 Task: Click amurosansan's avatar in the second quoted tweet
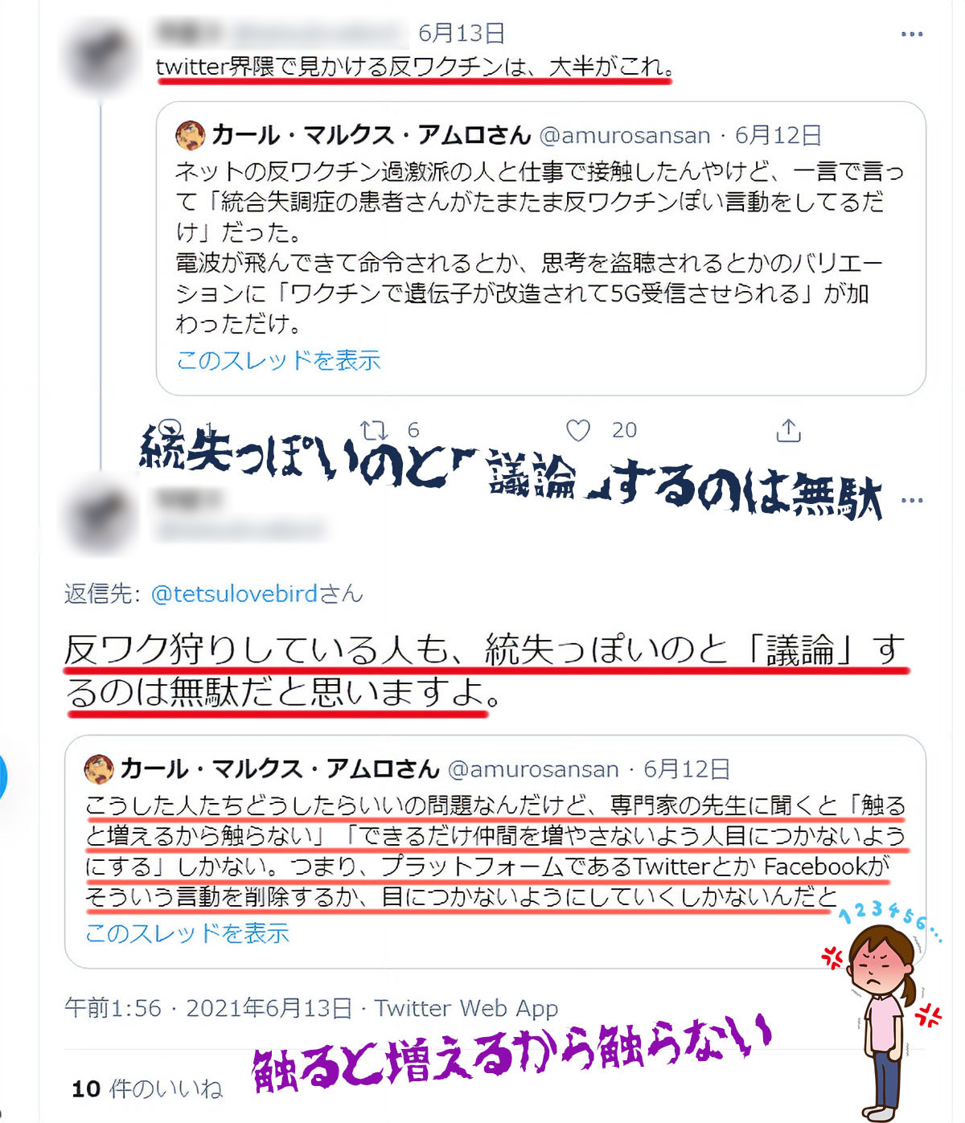point(99,769)
